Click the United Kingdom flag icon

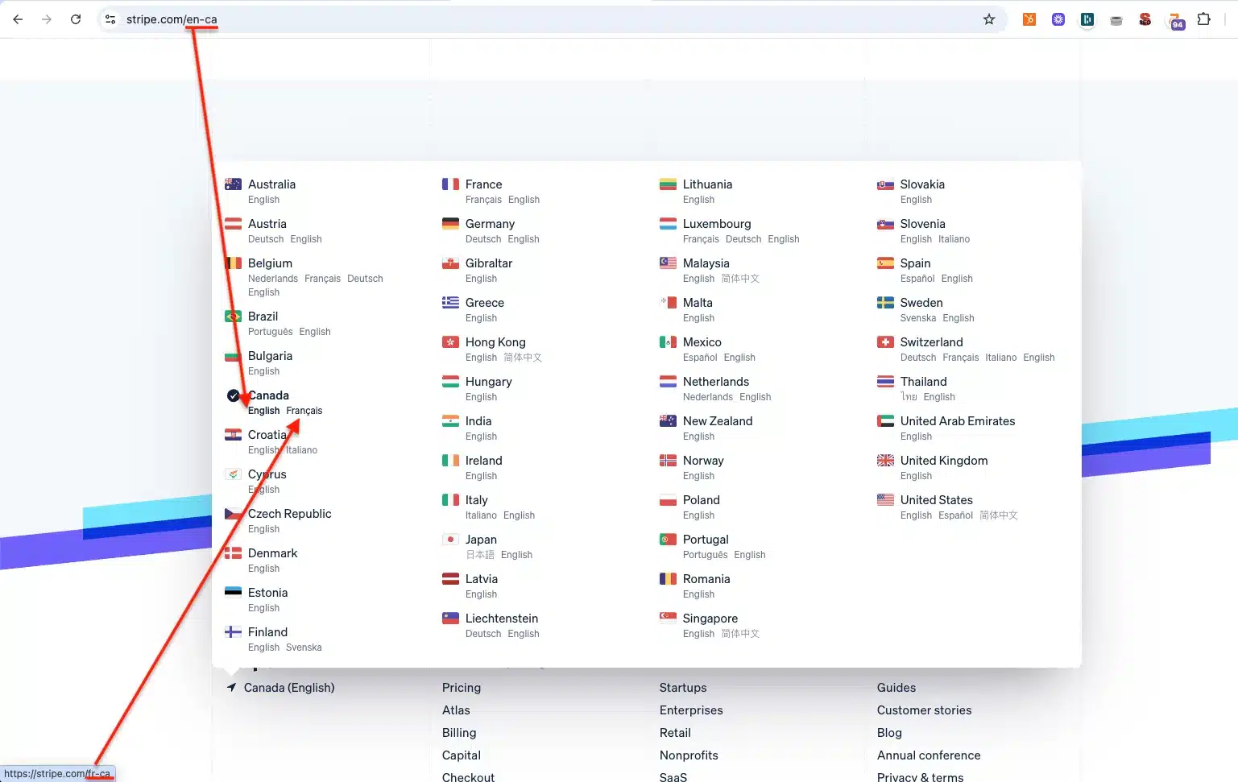[x=885, y=461]
